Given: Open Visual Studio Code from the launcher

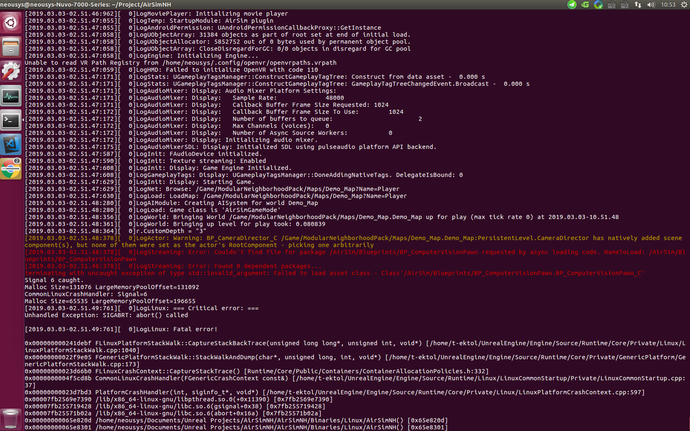Looking at the screenshot, I should (x=11, y=144).
